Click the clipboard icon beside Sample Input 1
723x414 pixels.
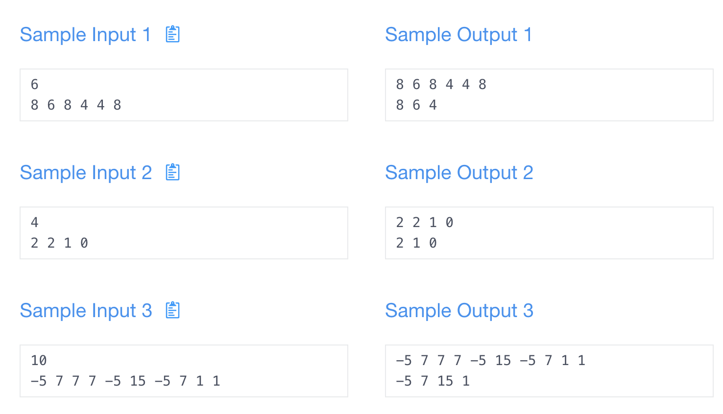coord(172,34)
